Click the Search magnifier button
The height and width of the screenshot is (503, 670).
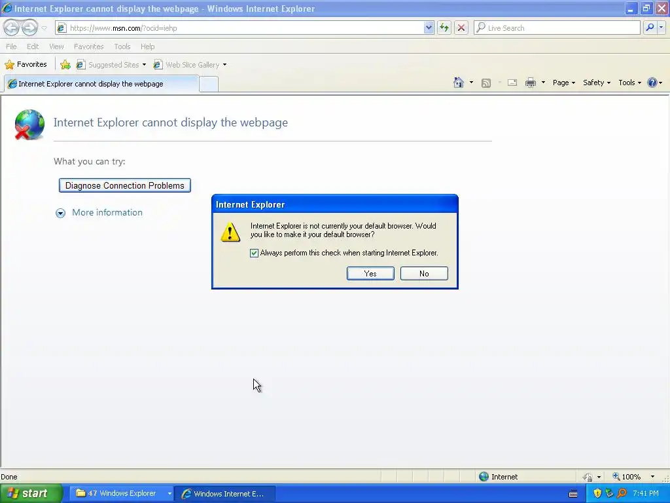click(x=650, y=28)
